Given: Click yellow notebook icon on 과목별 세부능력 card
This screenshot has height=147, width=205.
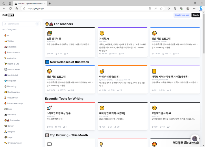Looking at the screenshot, I should coord(154,71).
